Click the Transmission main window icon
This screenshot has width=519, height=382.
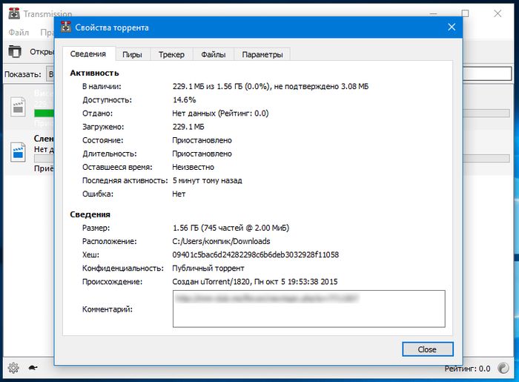click(x=11, y=14)
